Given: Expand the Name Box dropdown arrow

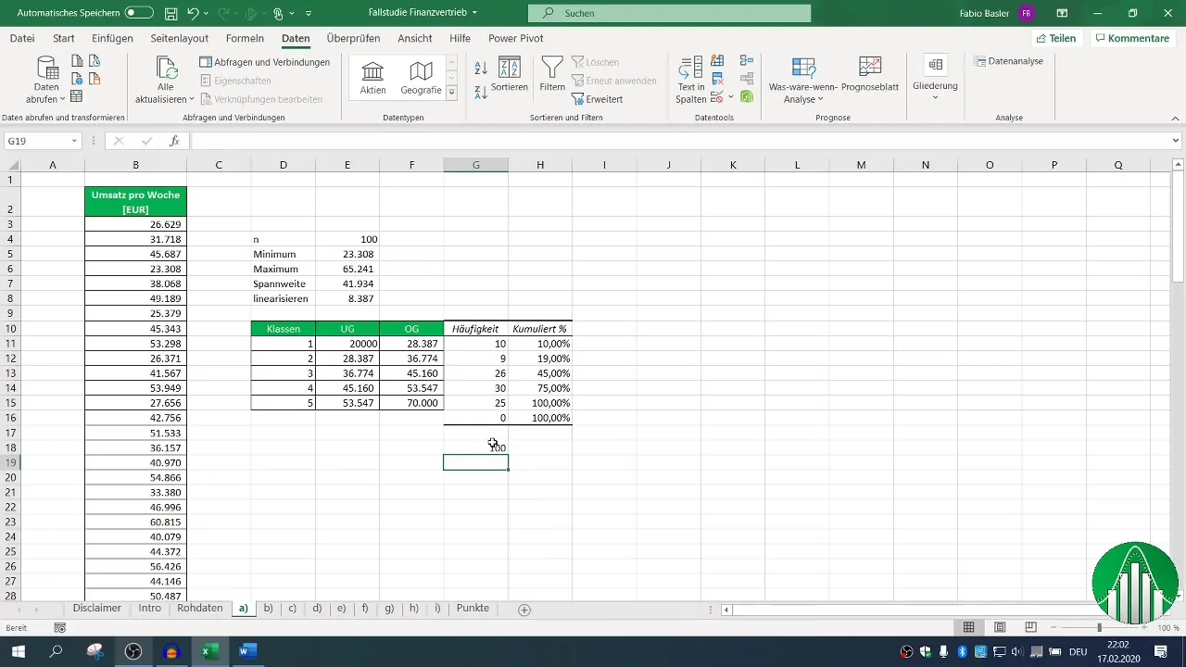Looking at the screenshot, I should [74, 141].
